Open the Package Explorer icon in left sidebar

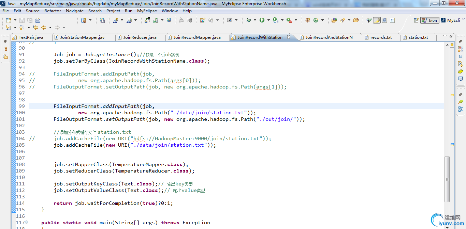pyautogui.click(x=5, y=49)
